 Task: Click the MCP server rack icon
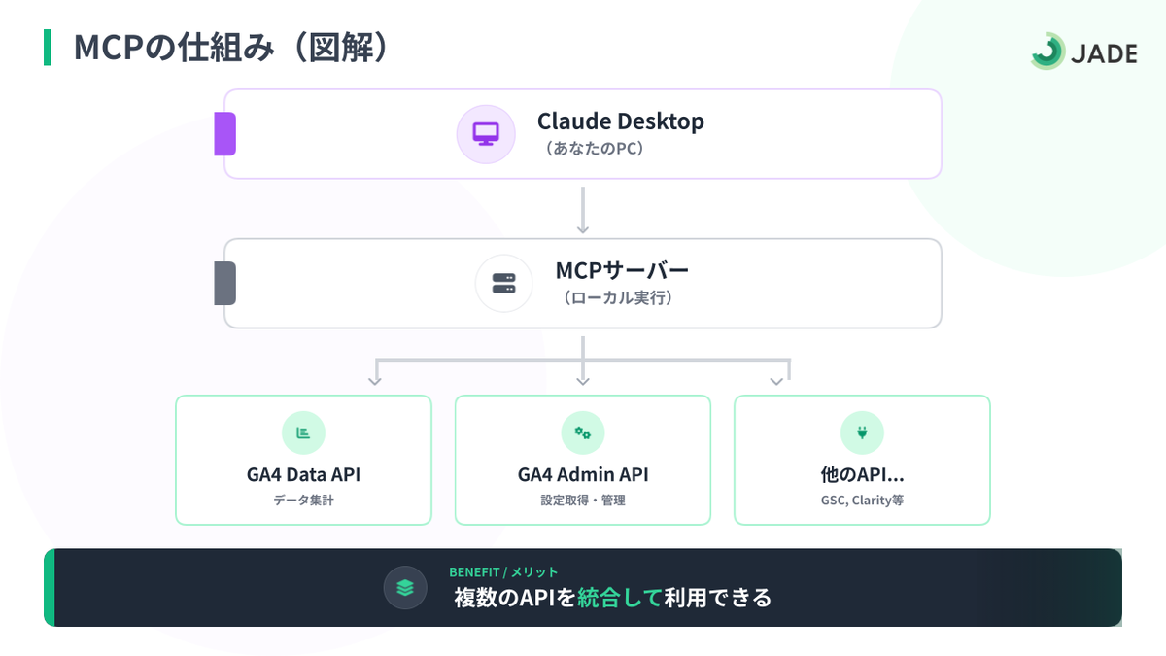tap(503, 284)
